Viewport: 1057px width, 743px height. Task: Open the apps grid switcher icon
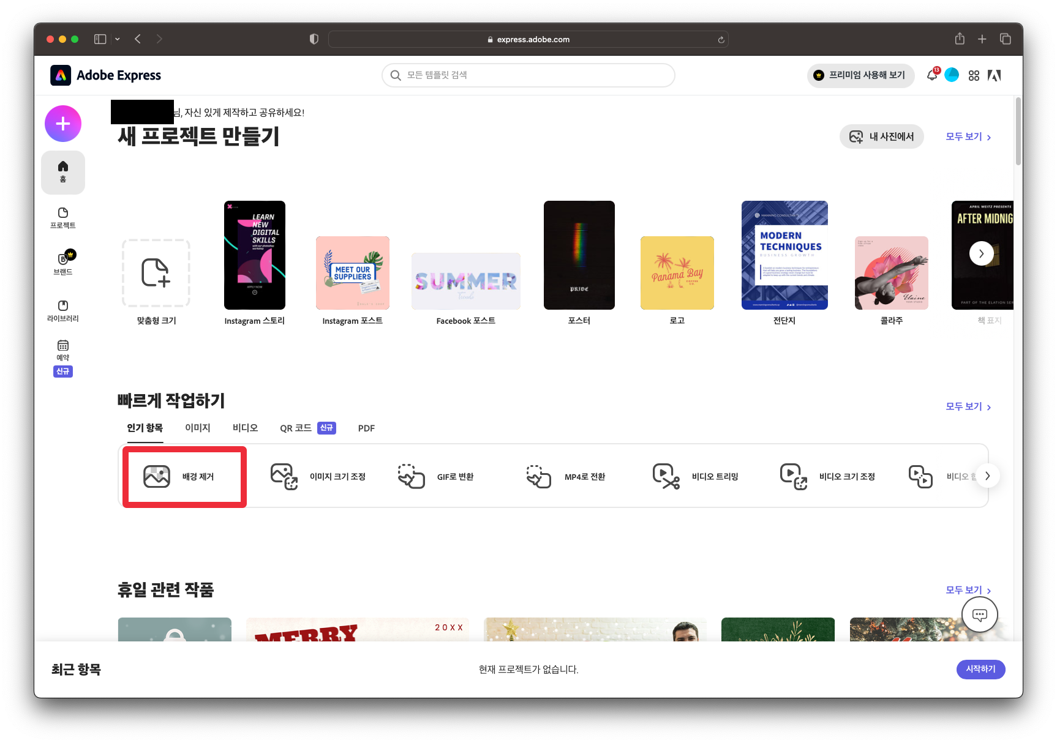(974, 75)
